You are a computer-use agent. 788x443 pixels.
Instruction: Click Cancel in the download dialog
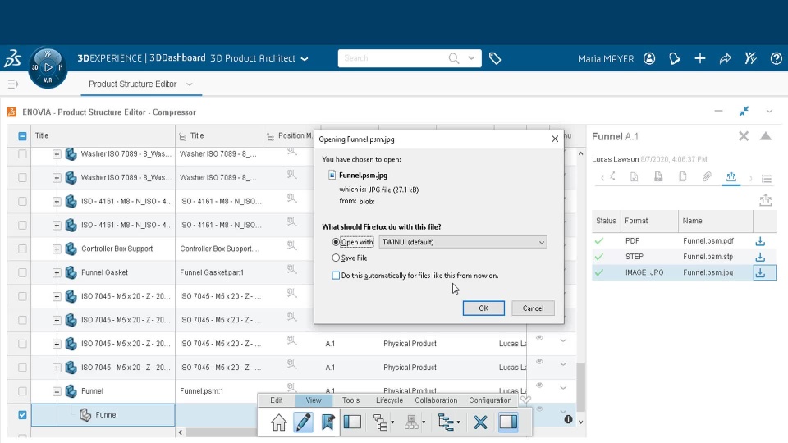(533, 308)
